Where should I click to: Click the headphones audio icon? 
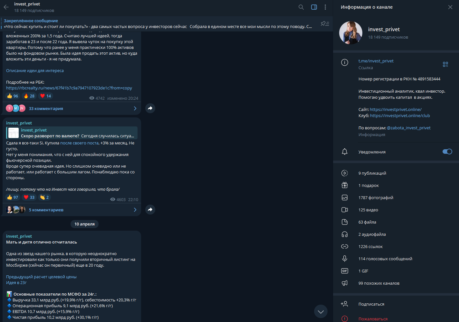[x=345, y=234]
